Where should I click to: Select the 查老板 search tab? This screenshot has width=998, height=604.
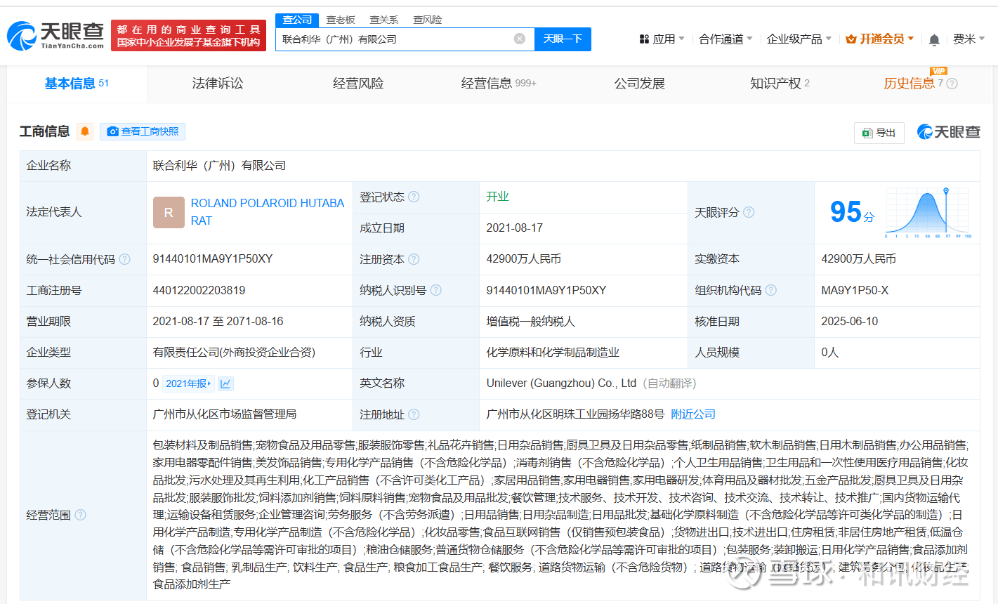click(x=341, y=20)
